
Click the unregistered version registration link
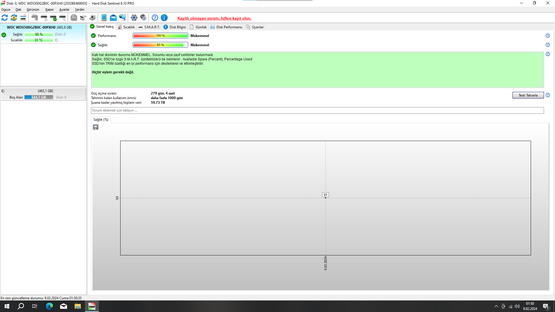(214, 18)
